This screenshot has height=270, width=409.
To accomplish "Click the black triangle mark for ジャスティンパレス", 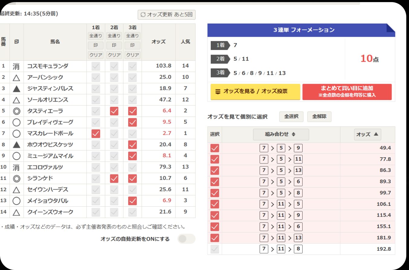I will coord(17,89).
